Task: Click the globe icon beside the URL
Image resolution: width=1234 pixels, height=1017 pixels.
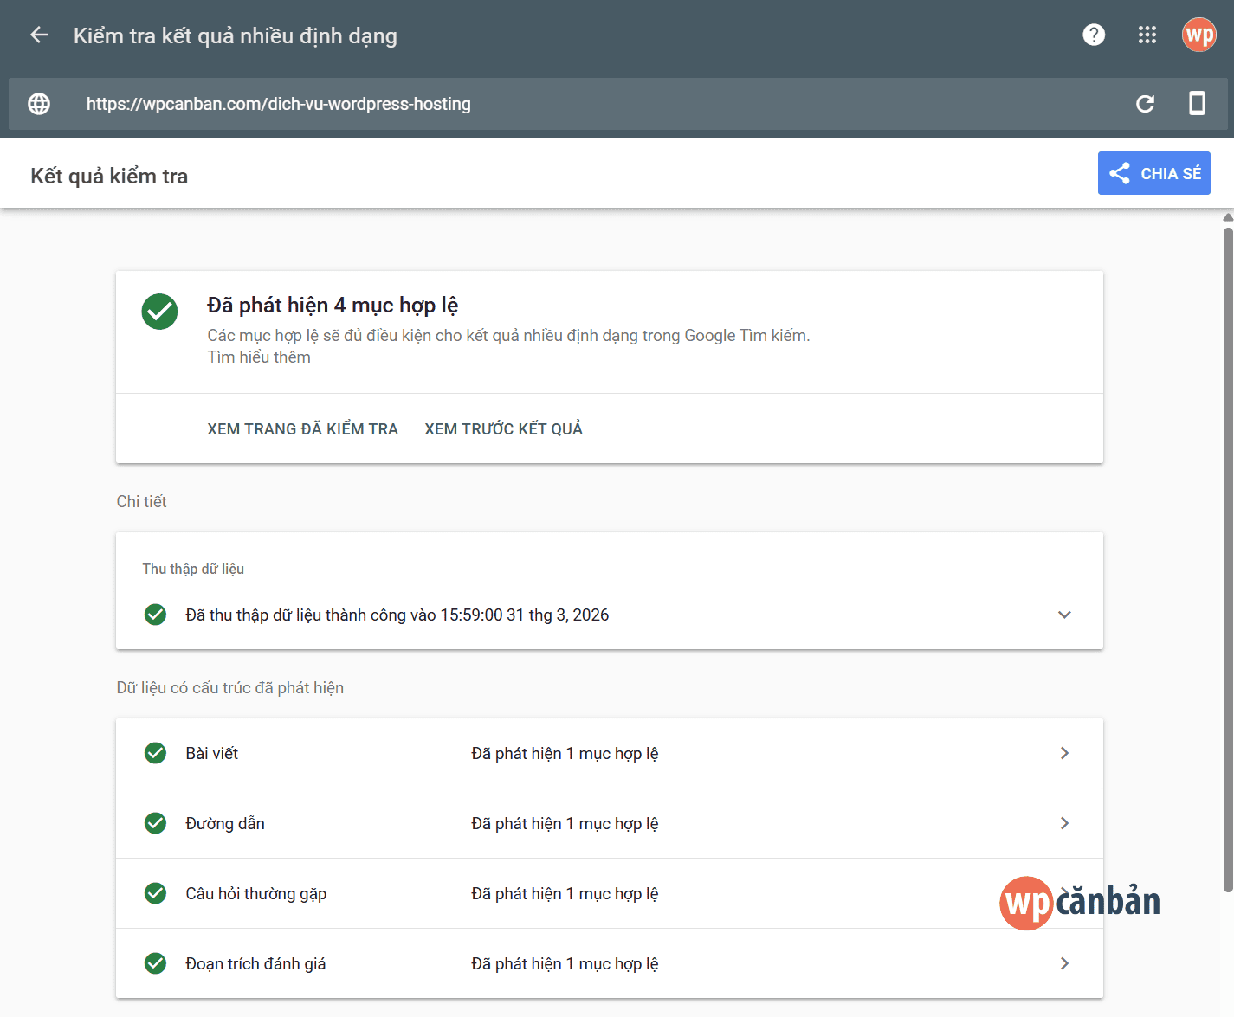Action: tap(39, 104)
